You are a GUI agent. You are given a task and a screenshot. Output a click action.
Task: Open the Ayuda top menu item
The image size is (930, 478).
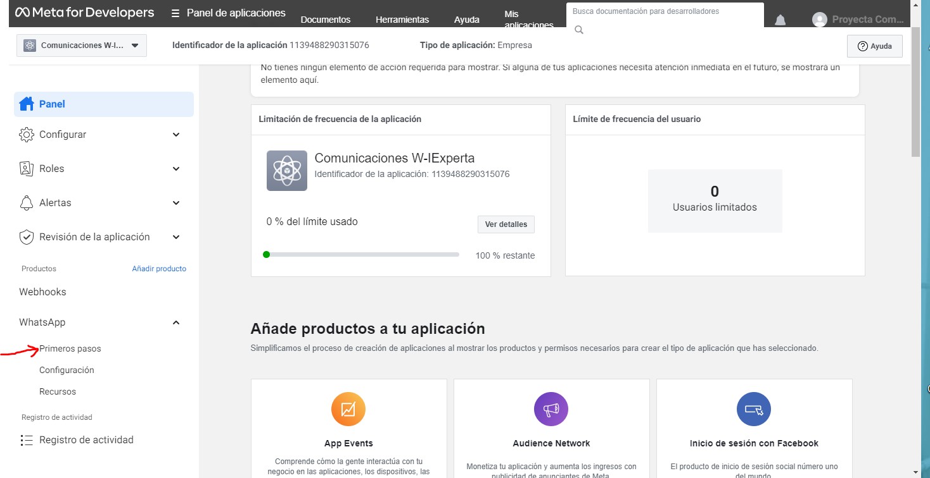coord(467,20)
